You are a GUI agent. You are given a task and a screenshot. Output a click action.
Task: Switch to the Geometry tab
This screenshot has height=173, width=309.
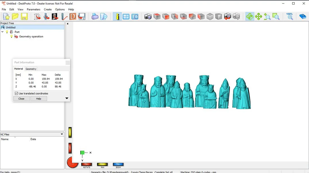click(31, 69)
